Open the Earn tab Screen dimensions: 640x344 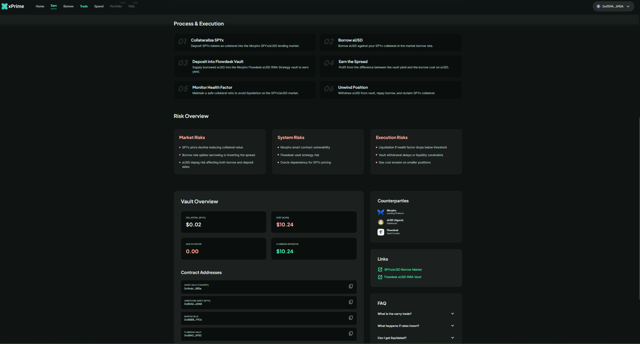click(x=54, y=6)
